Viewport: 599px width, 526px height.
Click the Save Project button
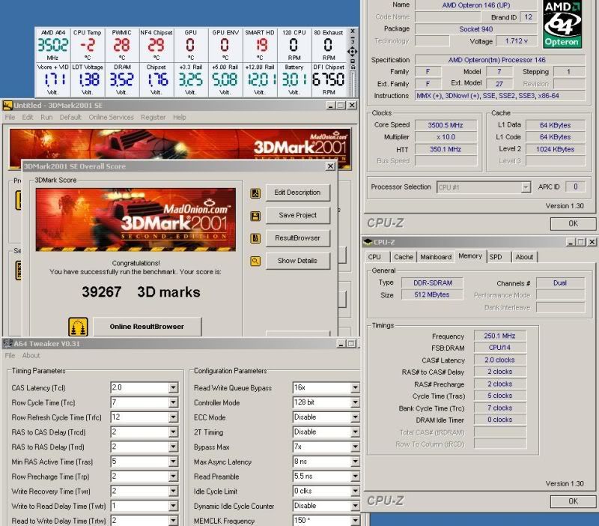click(x=297, y=215)
